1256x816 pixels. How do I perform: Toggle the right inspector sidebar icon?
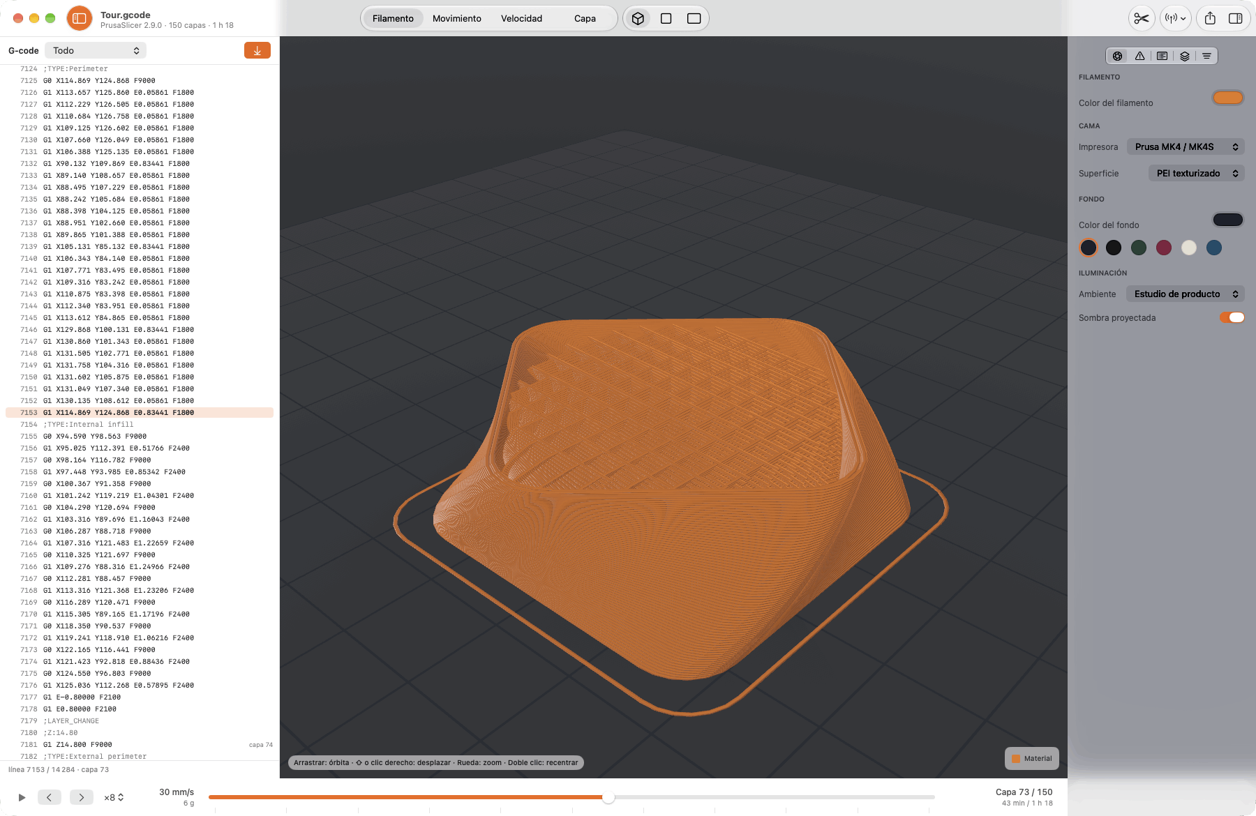click(1235, 19)
